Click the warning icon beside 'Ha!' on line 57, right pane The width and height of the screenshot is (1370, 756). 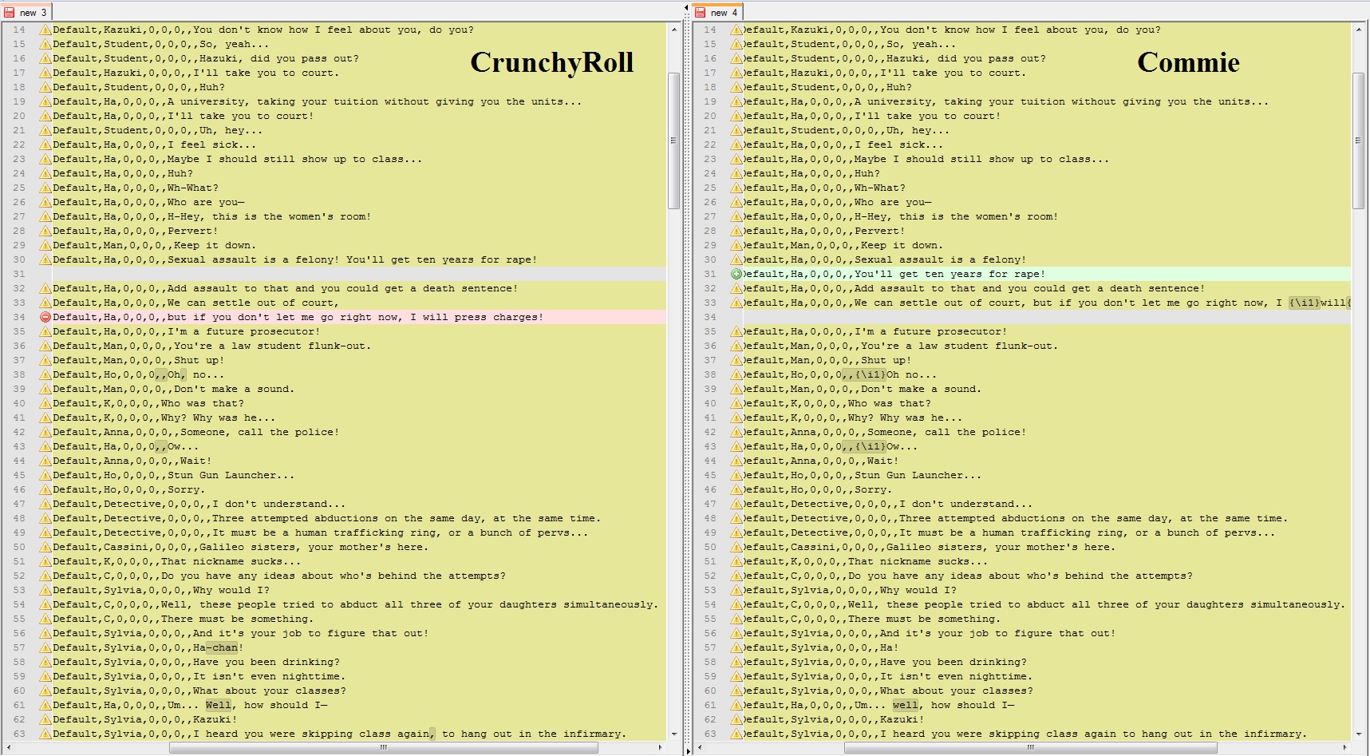736,647
